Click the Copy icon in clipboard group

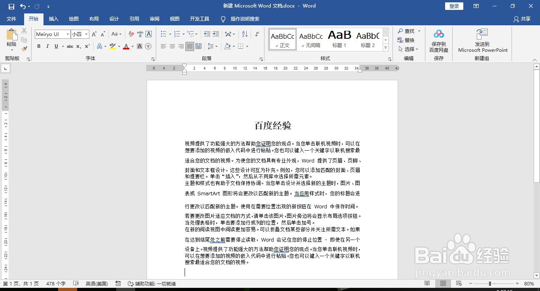[24, 40]
